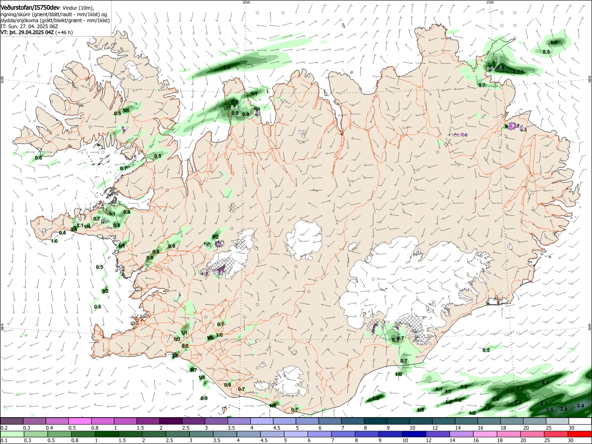This screenshot has width=592, height=444.
Task: Pick the snow scale swatch from 2 to 2.5
Action: [171, 421]
